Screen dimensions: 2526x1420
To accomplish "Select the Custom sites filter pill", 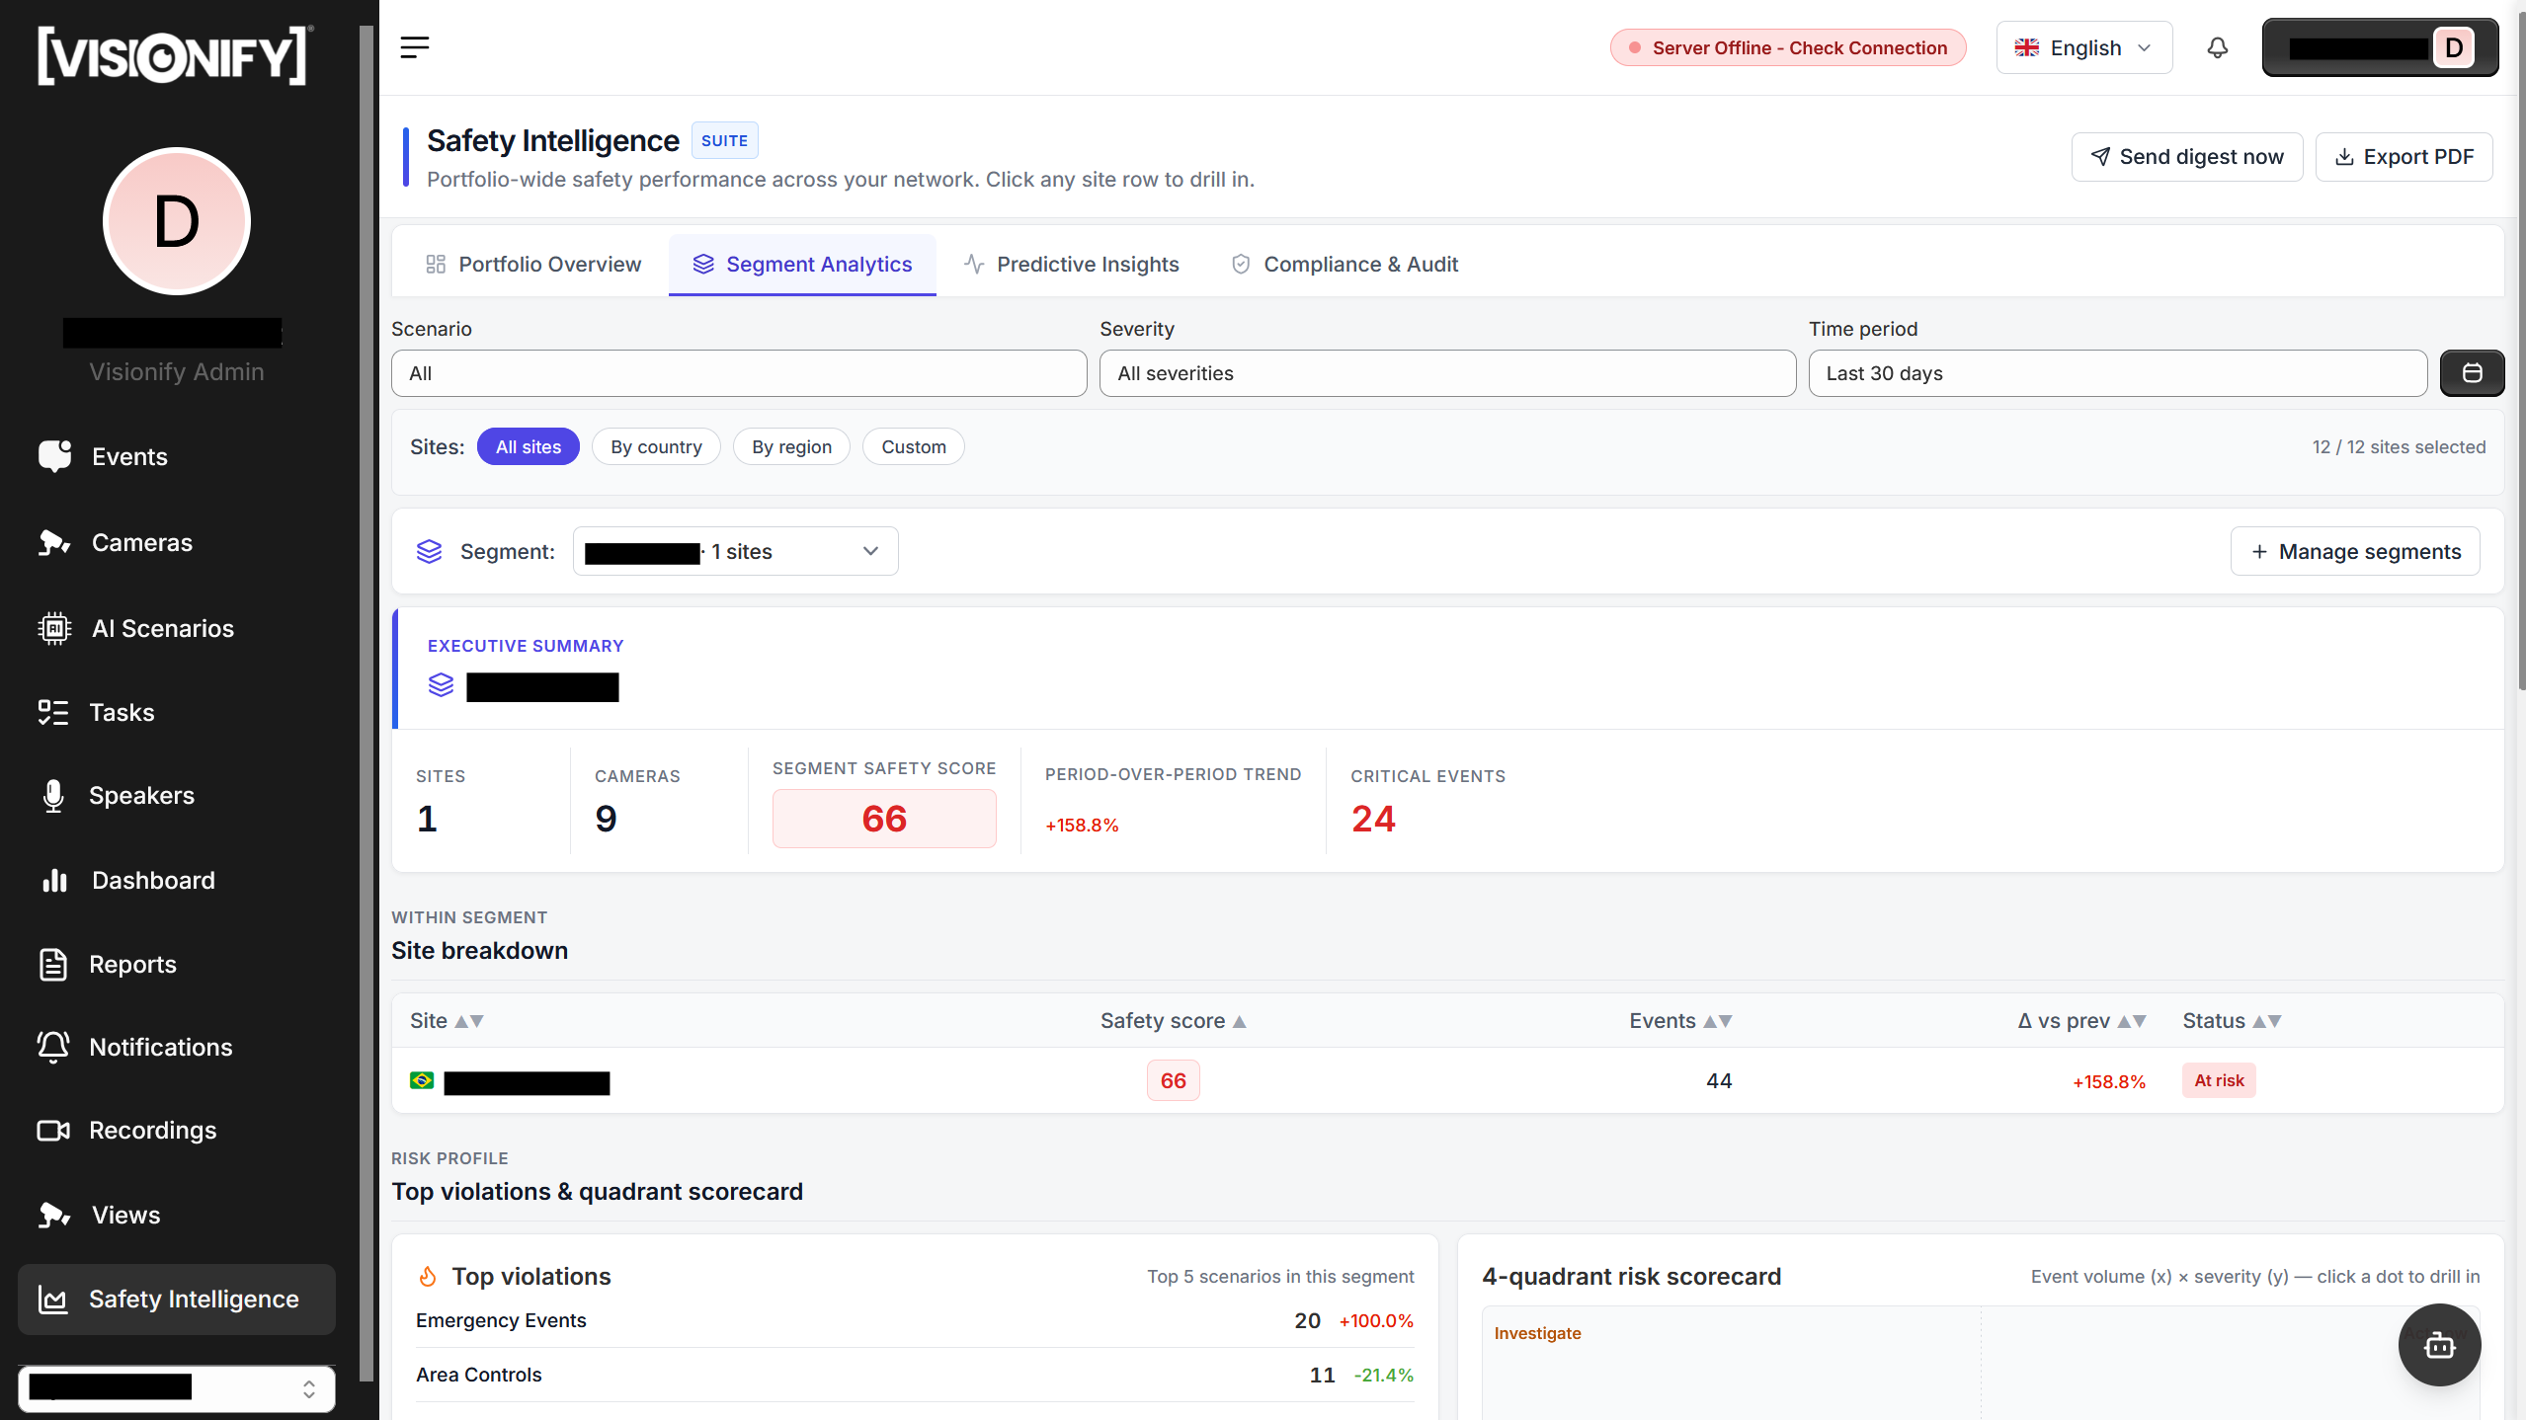I will point(914,446).
